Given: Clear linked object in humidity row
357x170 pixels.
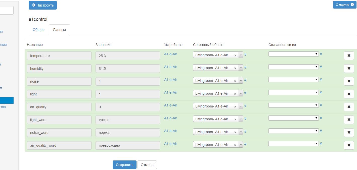Looking at the screenshot, I should tap(235, 68).
